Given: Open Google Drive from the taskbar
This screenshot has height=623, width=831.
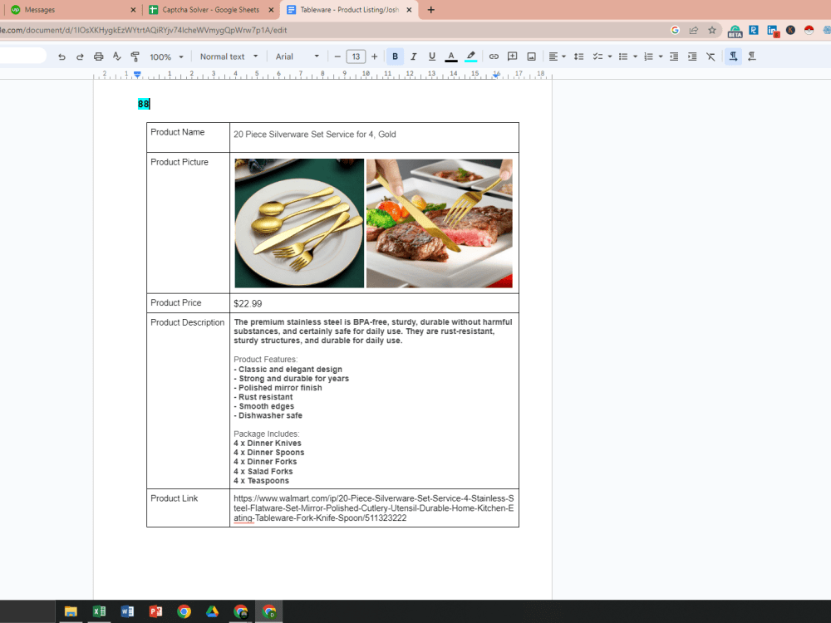Looking at the screenshot, I should tap(213, 611).
